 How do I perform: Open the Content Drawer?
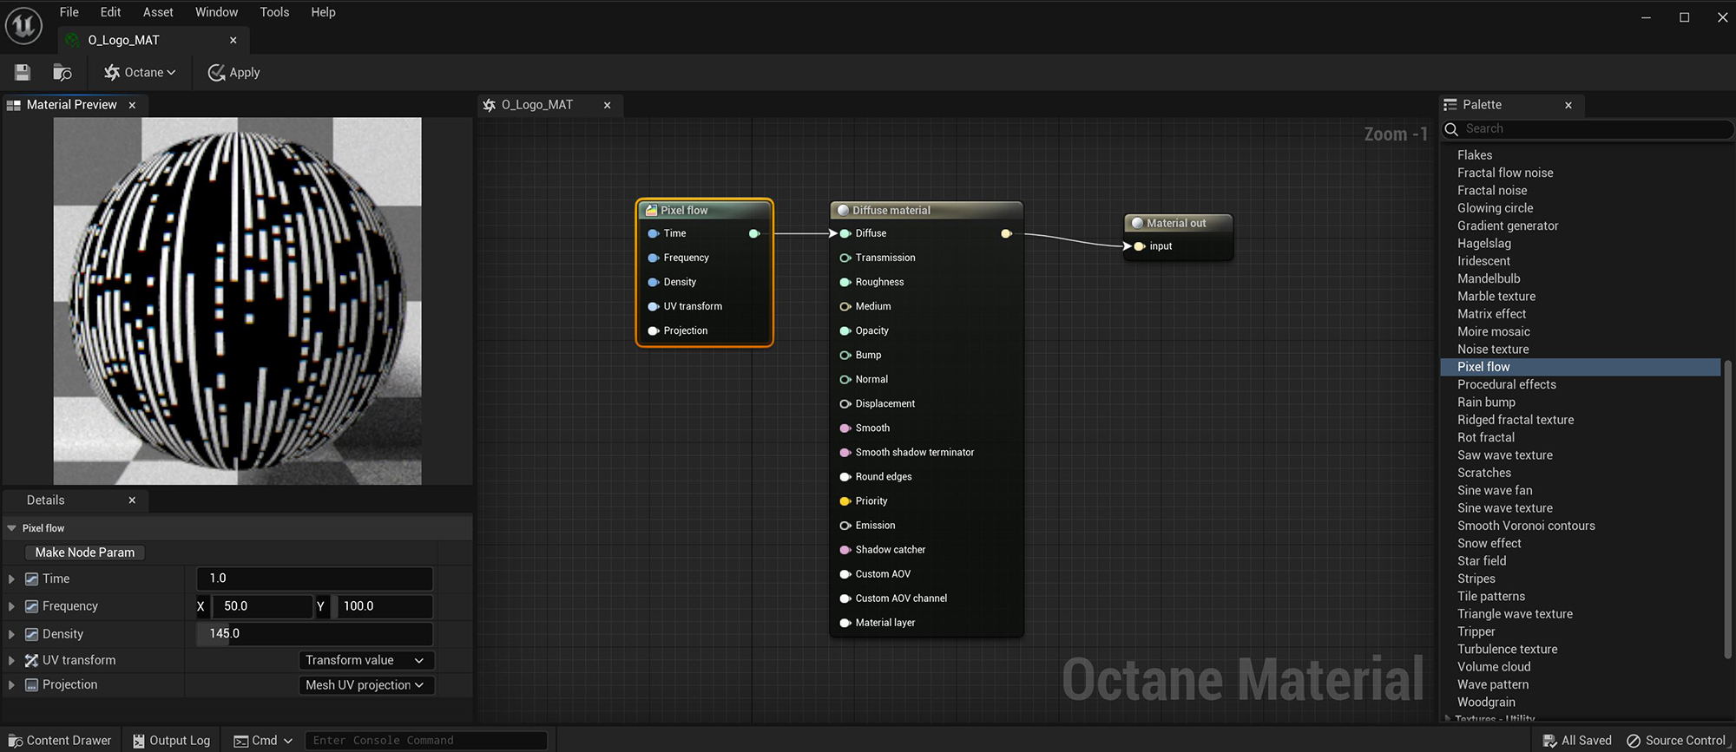click(60, 741)
